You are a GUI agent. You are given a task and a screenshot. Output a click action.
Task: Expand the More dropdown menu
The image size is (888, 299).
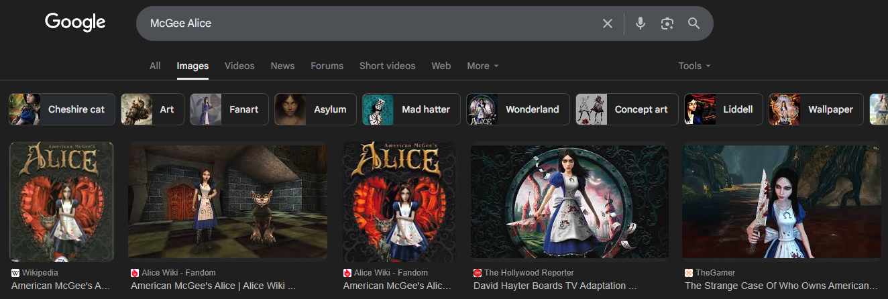[x=483, y=66]
